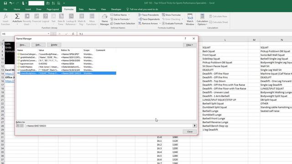Open the Date & Time functions icon
The image size is (292, 164).
(x=61, y=16)
